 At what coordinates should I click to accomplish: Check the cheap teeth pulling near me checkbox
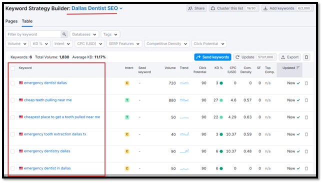click(12, 100)
